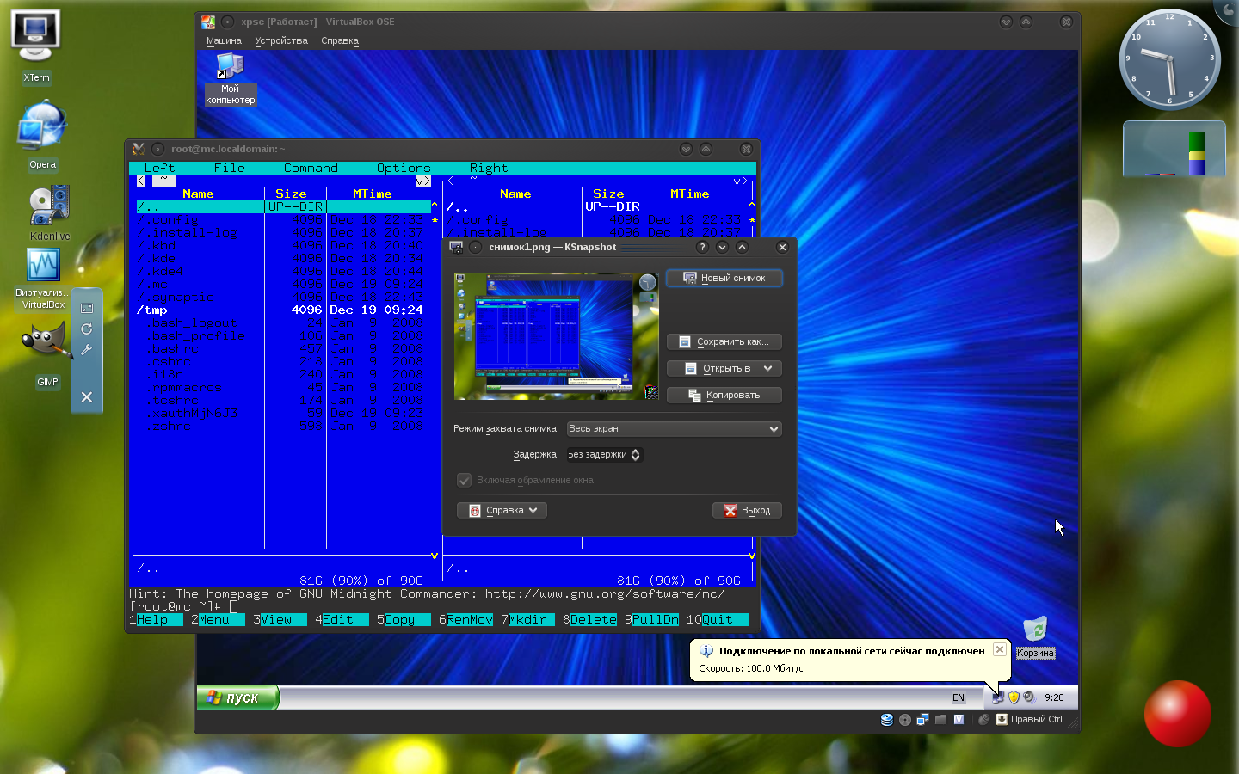Select the GIMP desktop icon

coord(46,354)
